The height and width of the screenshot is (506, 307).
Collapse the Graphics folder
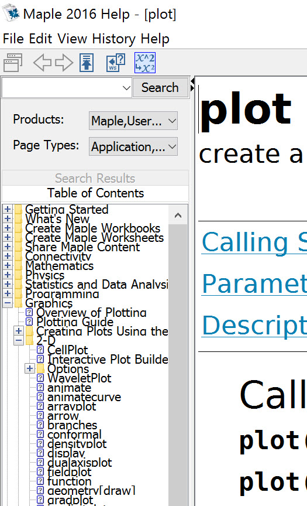[8, 303]
